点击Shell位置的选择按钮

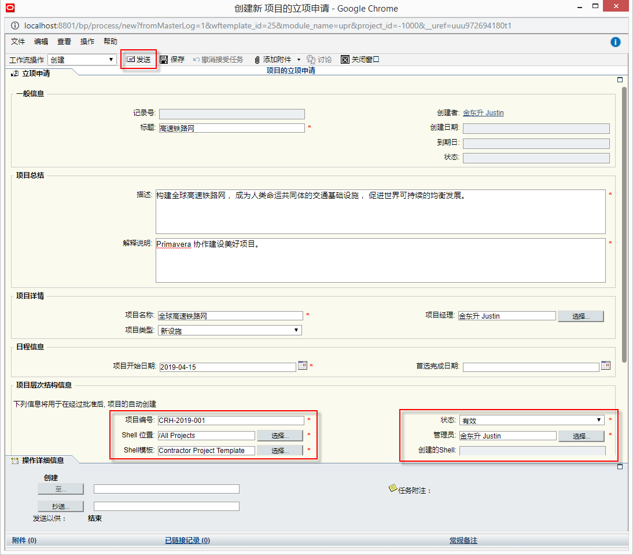pyautogui.click(x=280, y=435)
